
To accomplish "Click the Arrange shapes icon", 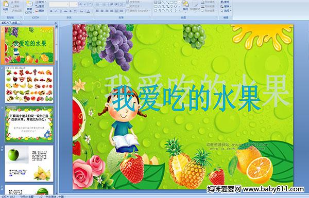I will [x=185, y=6].
